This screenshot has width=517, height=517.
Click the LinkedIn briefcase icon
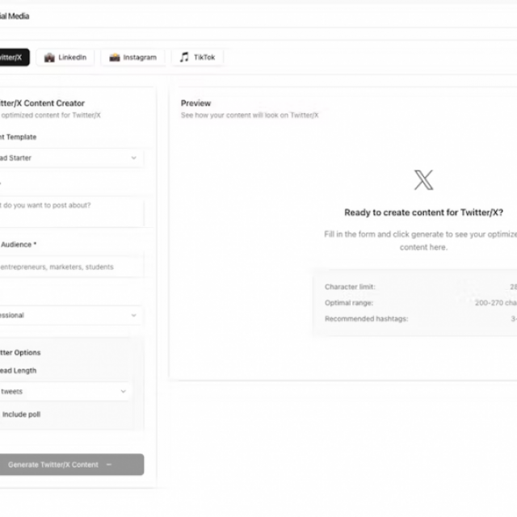(49, 57)
